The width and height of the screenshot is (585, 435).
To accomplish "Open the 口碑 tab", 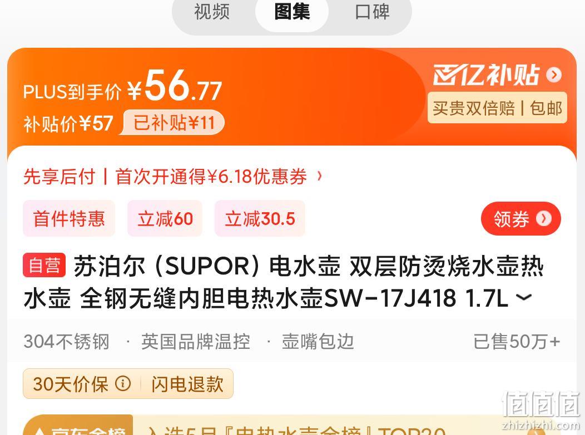I will [372, 12].
